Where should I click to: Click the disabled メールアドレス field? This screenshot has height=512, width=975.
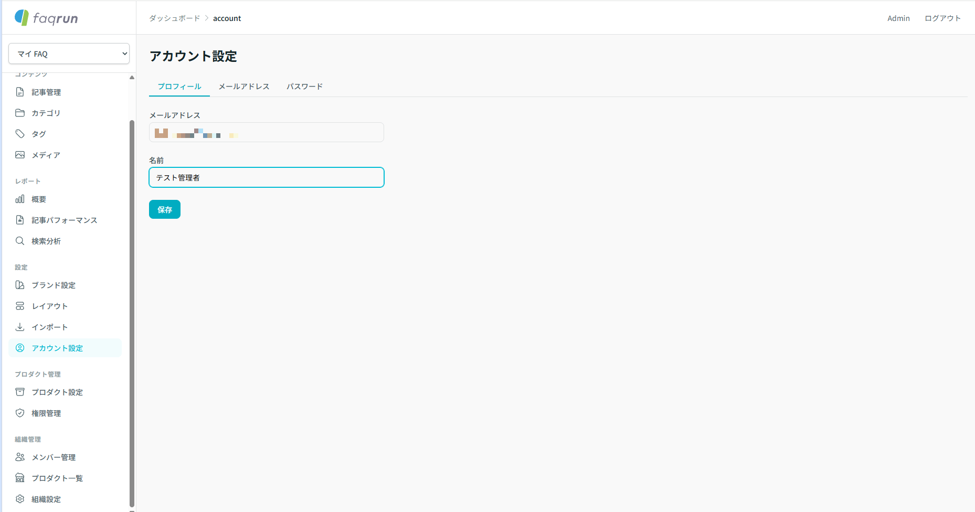[x=267, y=132]
